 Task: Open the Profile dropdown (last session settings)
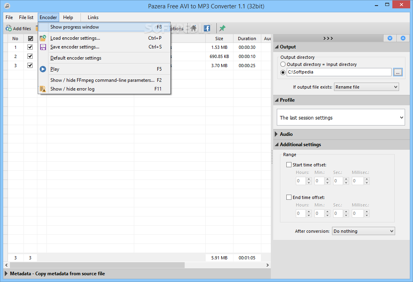[x=341, y=117]
